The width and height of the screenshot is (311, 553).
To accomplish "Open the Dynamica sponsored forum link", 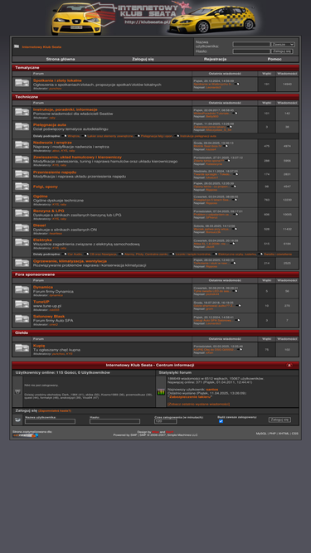I will (x=43, y=287).
